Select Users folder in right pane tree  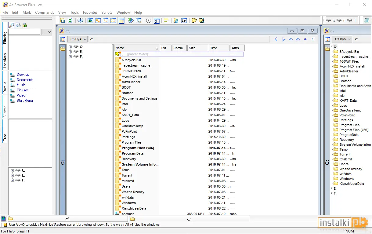pyautogui.click(x=344, y=164)
